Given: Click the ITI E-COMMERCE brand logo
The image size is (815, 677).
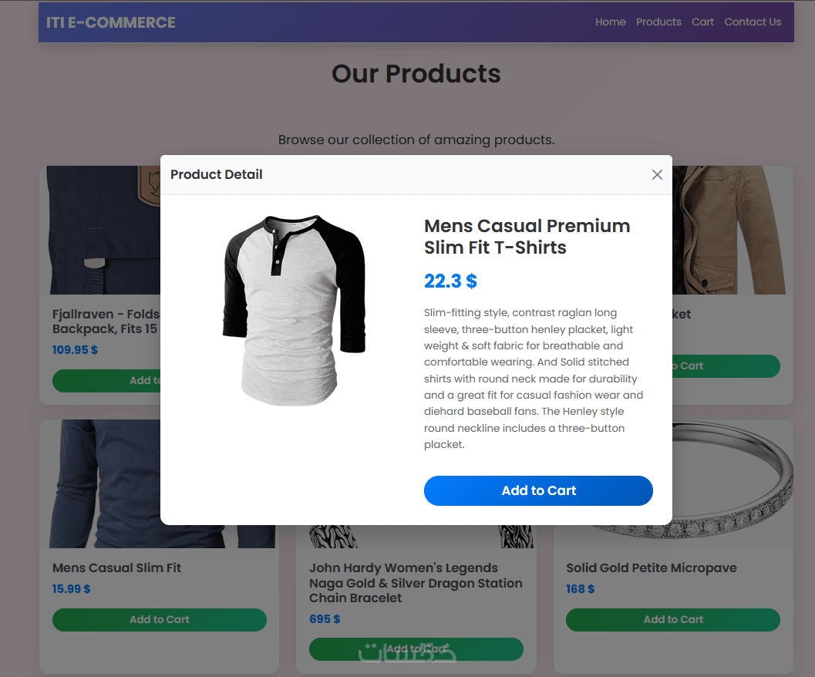Looking at the screenshot, I should [x=111, y=22].
